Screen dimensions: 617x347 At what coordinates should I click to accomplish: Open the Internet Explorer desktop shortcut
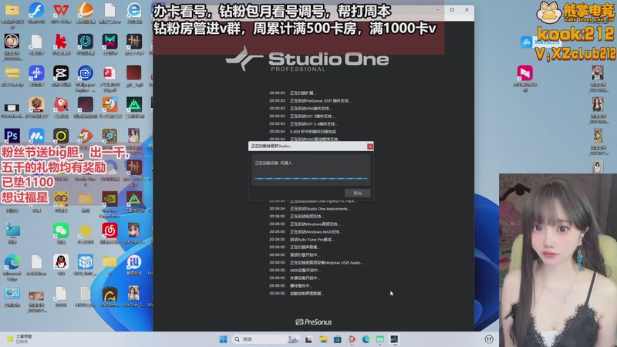pos(134,11)
